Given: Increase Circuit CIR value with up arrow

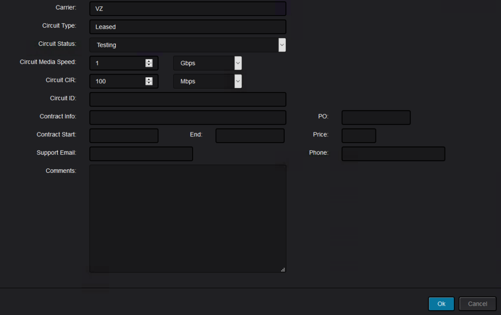Looking at the screenshot, I should [x=149, y=79].
